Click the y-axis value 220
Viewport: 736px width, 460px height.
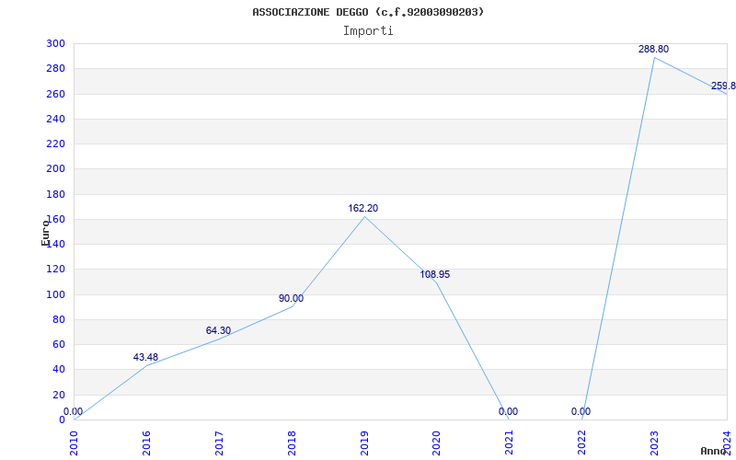coord(55,144)
